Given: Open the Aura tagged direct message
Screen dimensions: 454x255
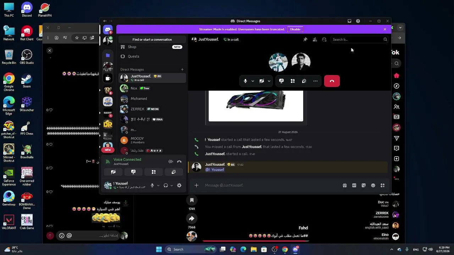Looking at the screenshot, I should coord(152,151).
